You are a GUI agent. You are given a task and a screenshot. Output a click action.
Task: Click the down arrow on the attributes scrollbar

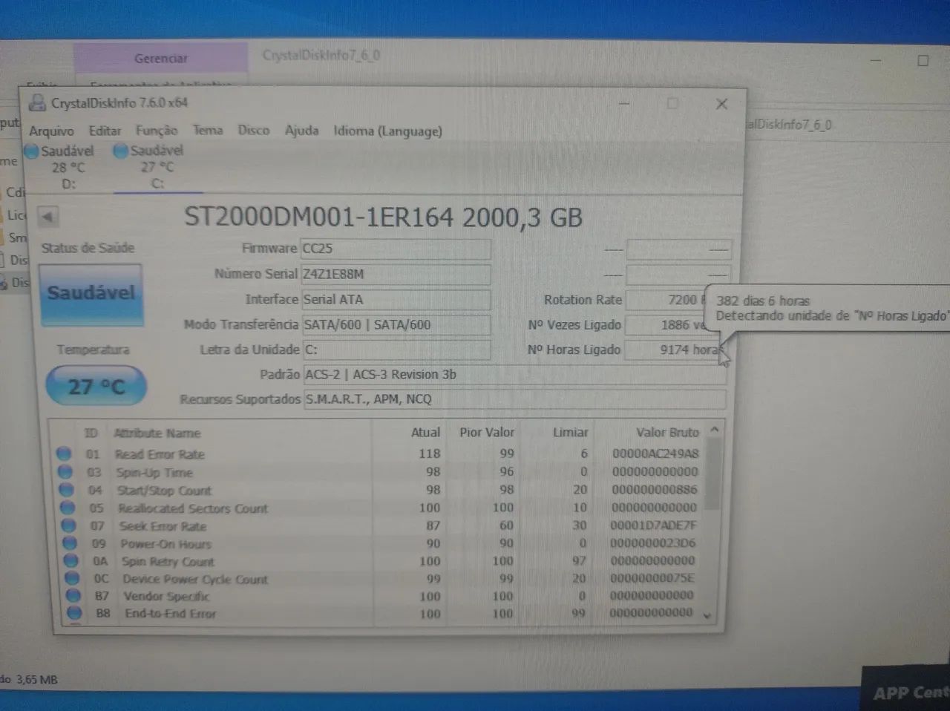pos(707,616)
